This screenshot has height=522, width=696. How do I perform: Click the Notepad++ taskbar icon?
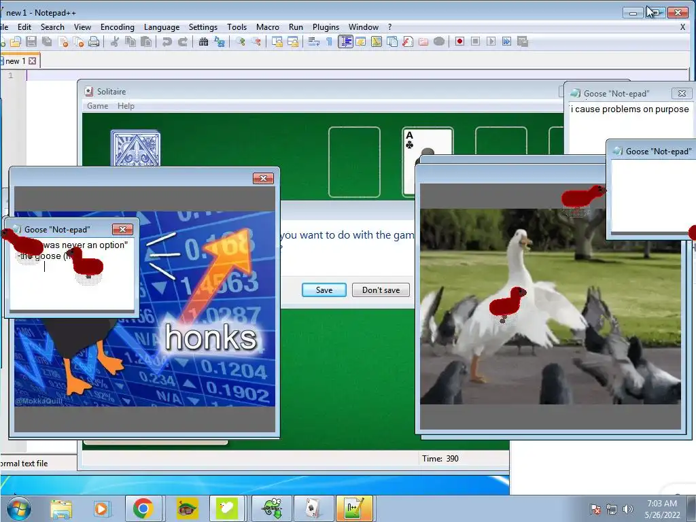pyautogui.click(x=354, y=508)
